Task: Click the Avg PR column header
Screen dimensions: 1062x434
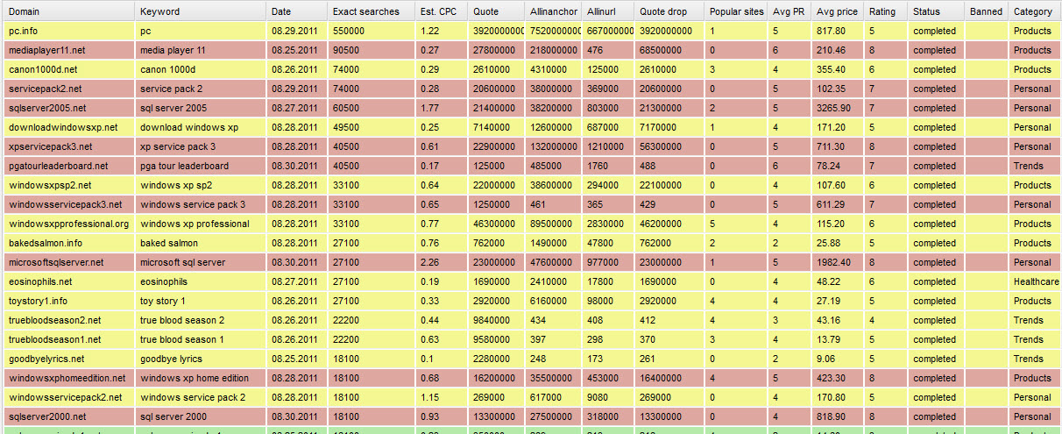Action: click(789, 11)
